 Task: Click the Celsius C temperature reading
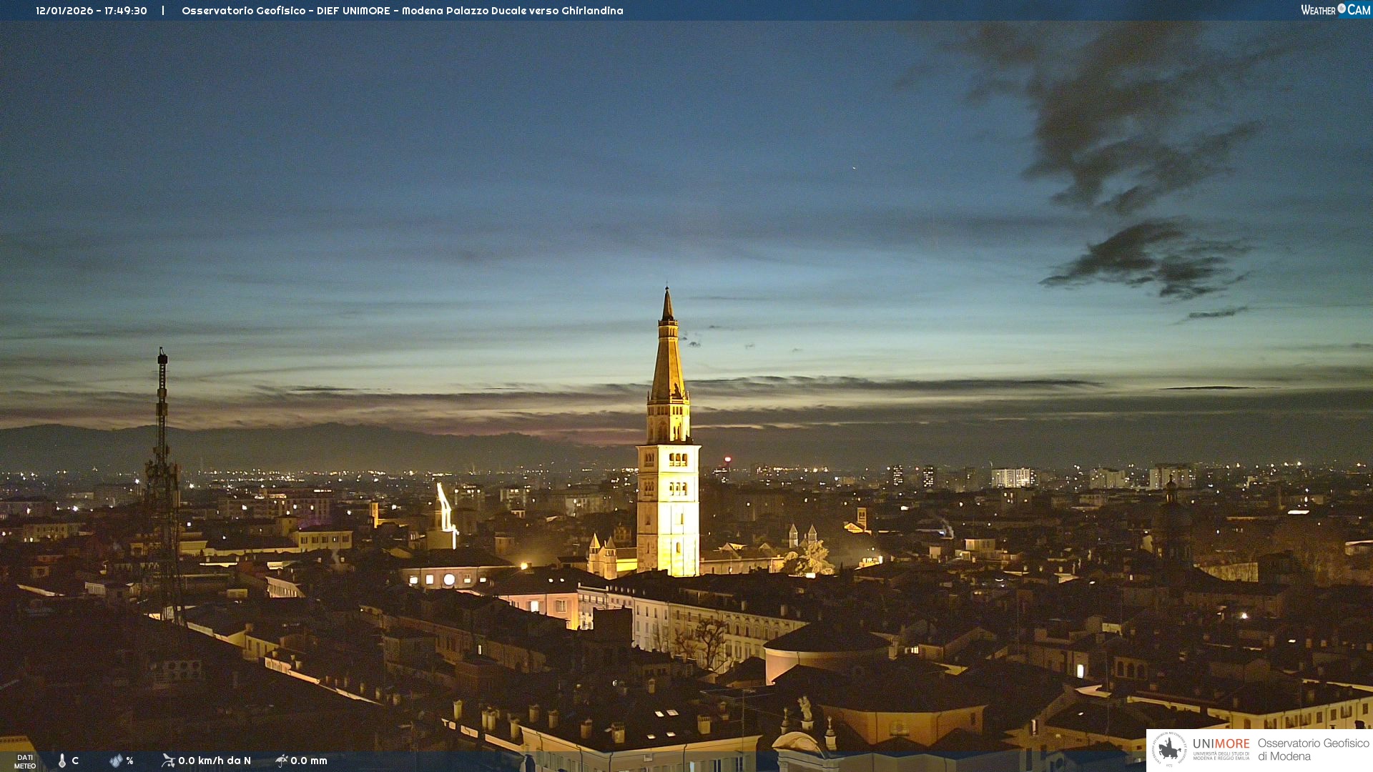[x=75, y=761]
